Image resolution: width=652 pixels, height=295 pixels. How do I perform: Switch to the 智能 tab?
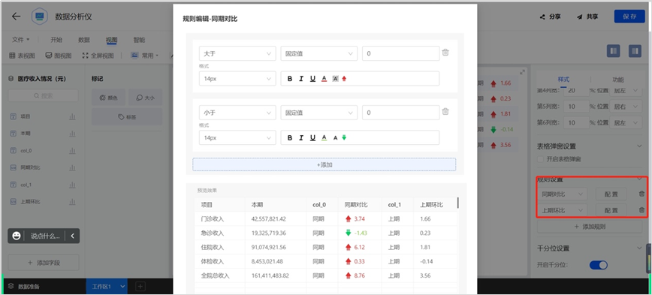click(x=139, y=40)
